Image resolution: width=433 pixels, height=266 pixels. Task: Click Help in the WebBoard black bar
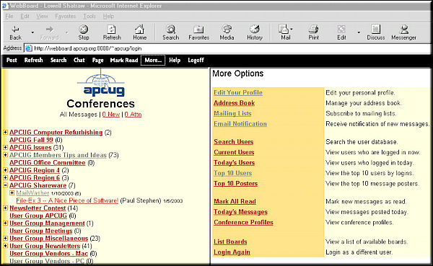pos(175,60)
